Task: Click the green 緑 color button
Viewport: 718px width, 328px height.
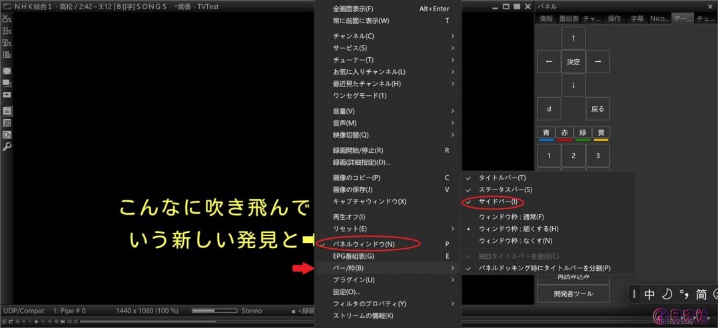Action: tap(582, 134)
